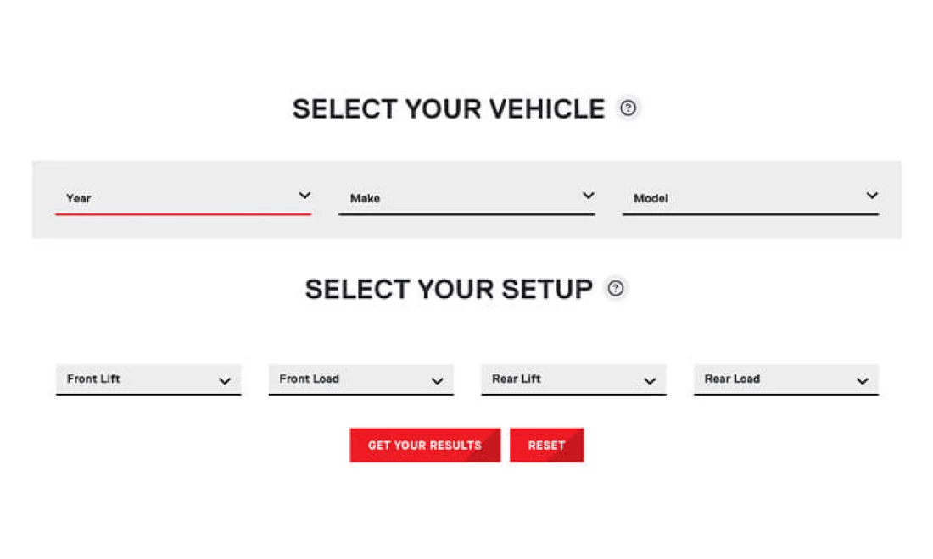Click the chevron arrow in the Model field
The image size is (933, 559).
[x=871, y=196]
